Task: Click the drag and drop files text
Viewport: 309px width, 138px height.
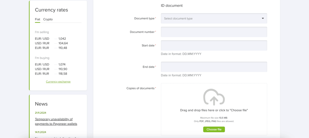Action: [x=214, y=110]
